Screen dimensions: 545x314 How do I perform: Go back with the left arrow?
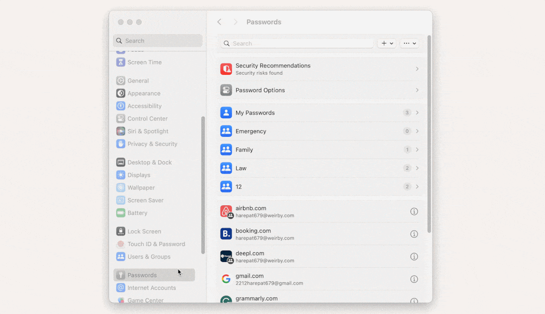point(219,22)
